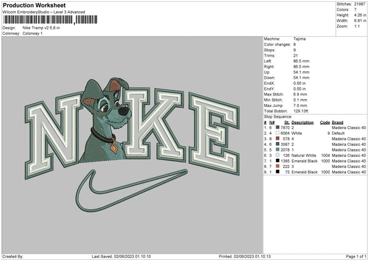Click the White description in stop 2
This screenshot has width=369, height=261.
pos(296,134)
